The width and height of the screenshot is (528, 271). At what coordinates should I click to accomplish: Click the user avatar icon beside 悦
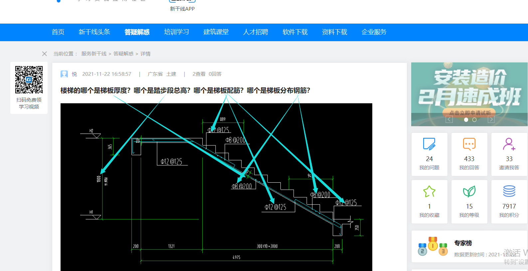click(x=64, y=74)
